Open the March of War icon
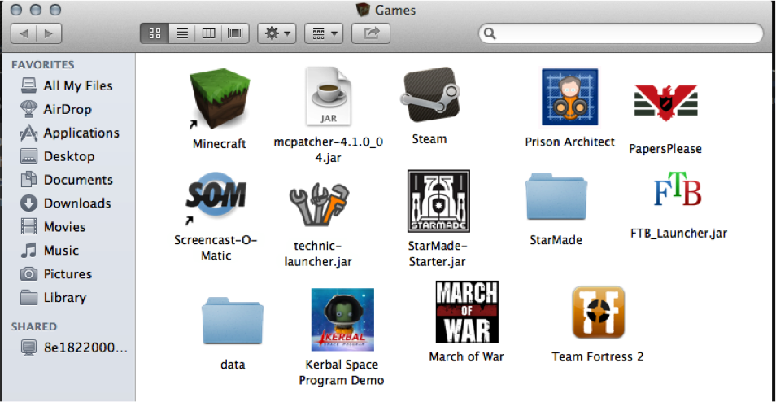Screen dimensions: 776x402 467,312
